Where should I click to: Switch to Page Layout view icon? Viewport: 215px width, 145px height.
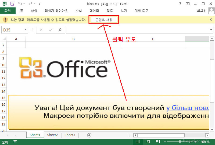pos(148,142)
